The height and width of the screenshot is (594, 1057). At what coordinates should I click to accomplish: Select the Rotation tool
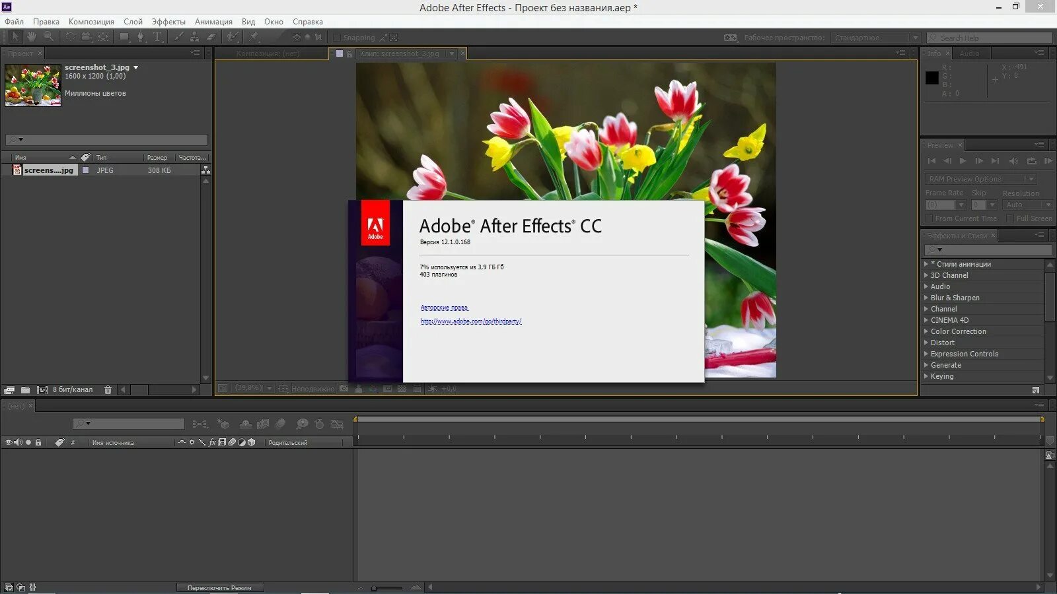(x=69, y=37)
